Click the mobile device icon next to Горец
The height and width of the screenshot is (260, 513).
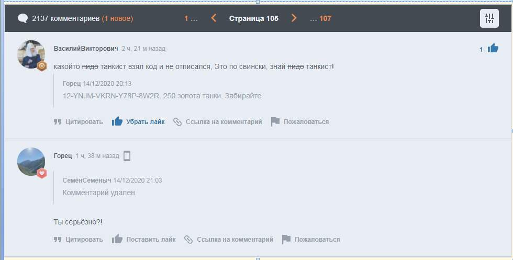[x=127, y=156]
